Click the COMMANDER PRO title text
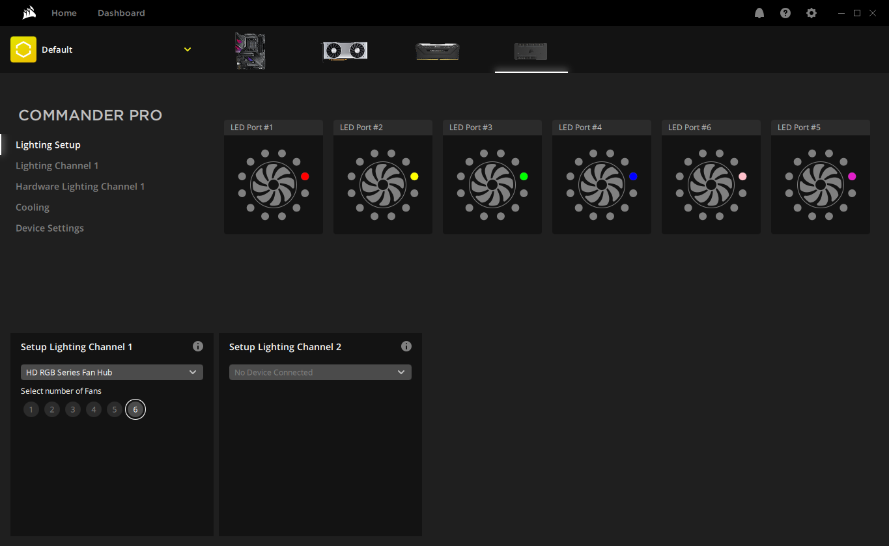Image resolution: width=889 pixels, height=546 pixels. tap(91, 115)
